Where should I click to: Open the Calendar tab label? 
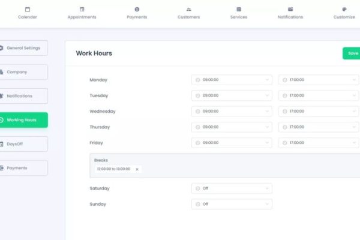point(28,17)
